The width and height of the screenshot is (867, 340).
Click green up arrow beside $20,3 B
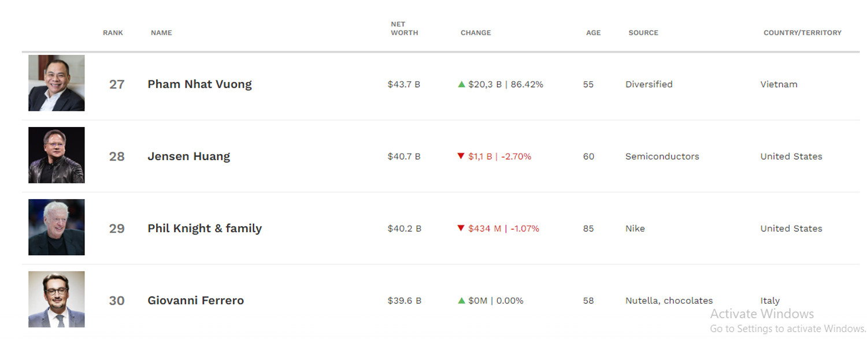click(x=461, y=84)
